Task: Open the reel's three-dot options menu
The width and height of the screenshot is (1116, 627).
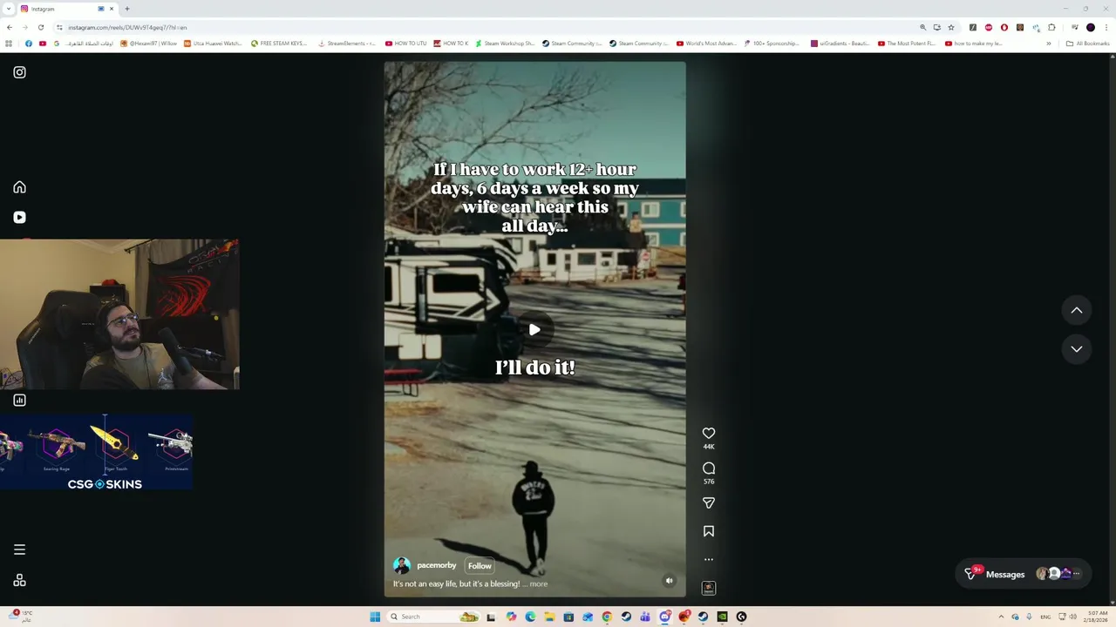Action: pyautogui.click(x=709, y=559)
